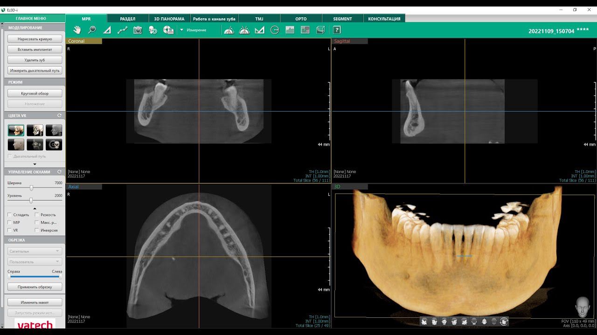
Task: Enable the Сгладить checkbox
Action: [10, 215]
